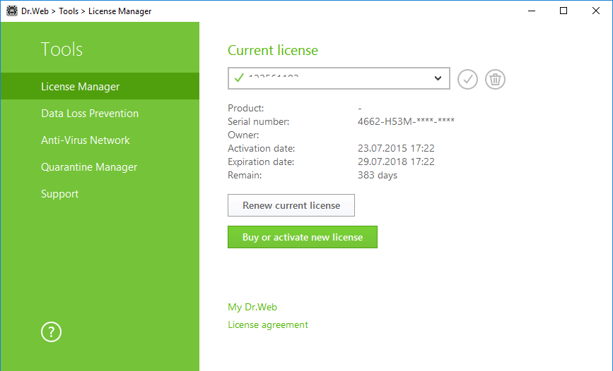Click the Tools sidebar heading

(x=62, y=49)
